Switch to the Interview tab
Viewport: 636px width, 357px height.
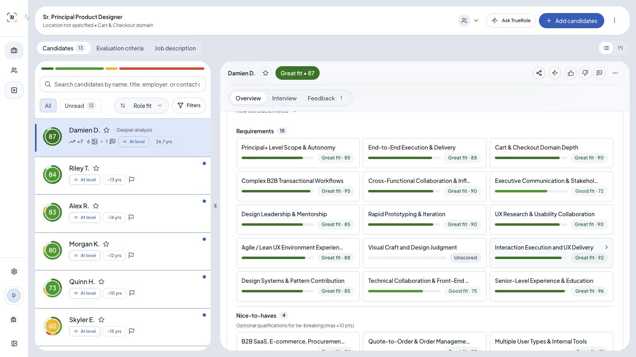(284, 98)
